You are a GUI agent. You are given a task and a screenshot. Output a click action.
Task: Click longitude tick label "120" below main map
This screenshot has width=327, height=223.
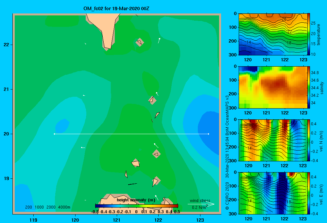point(75,220)
